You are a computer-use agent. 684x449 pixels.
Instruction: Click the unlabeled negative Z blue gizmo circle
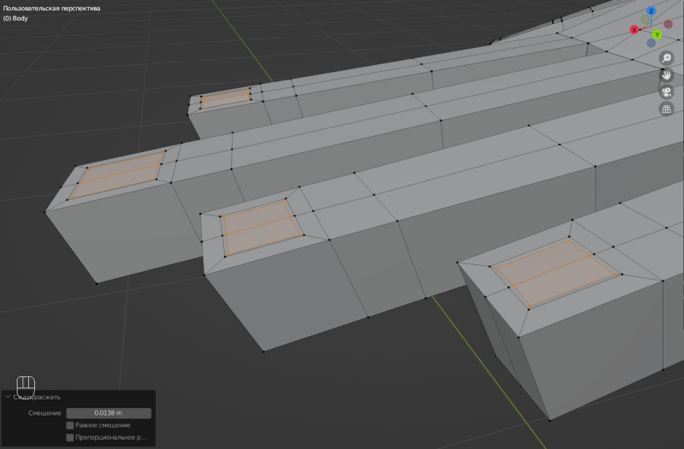coord(652,43)
